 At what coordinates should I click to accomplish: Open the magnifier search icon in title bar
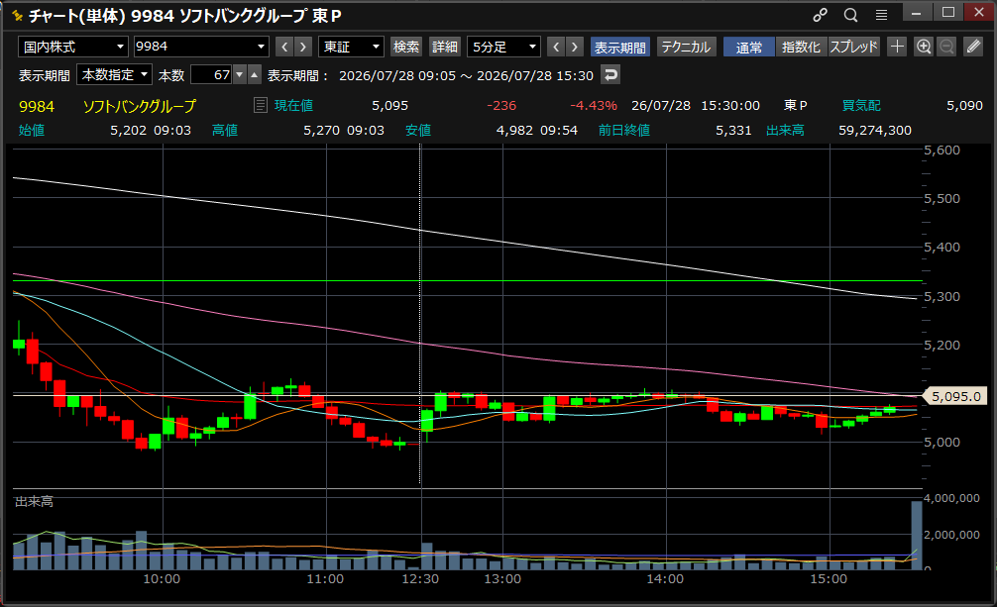click(850, 15)
